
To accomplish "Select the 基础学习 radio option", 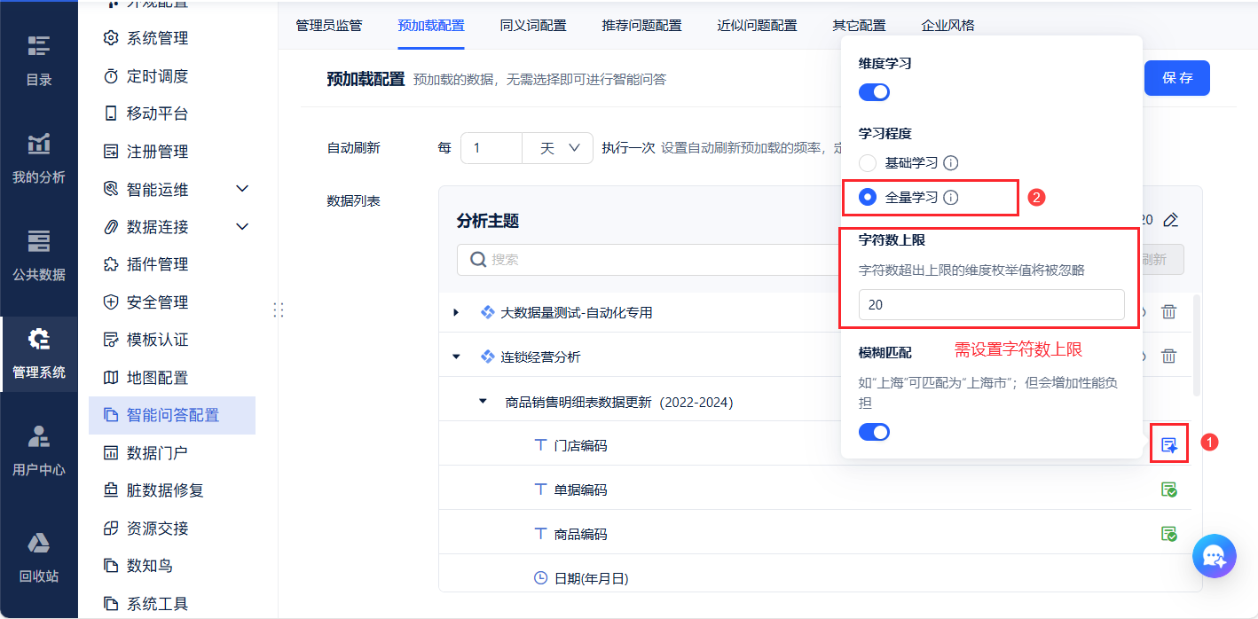I will (x=868, y=163).
